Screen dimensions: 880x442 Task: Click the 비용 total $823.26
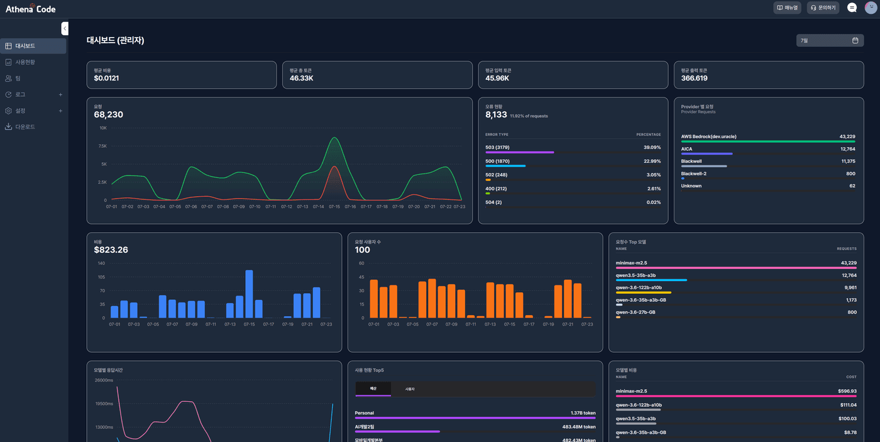111,250
